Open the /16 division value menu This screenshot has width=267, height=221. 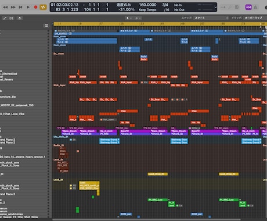pos(167,10)
